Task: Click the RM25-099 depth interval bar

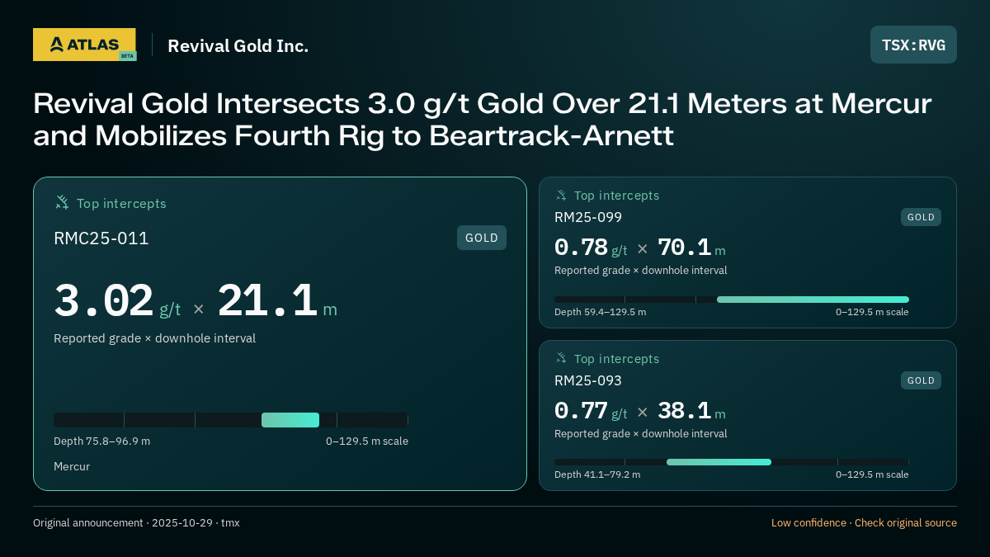Action: 732,300
